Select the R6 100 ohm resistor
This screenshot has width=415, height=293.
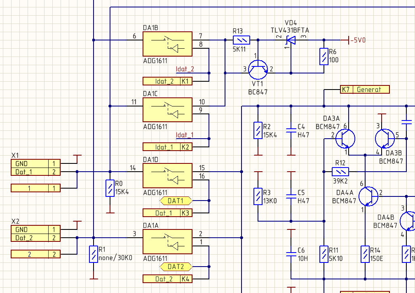pyautogui.click(x=324, y=57)
